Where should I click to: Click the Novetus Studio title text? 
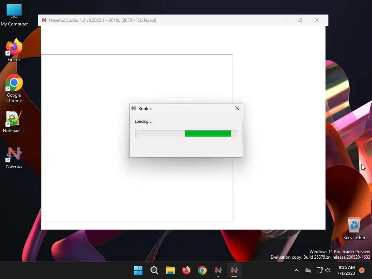[103, 20]
